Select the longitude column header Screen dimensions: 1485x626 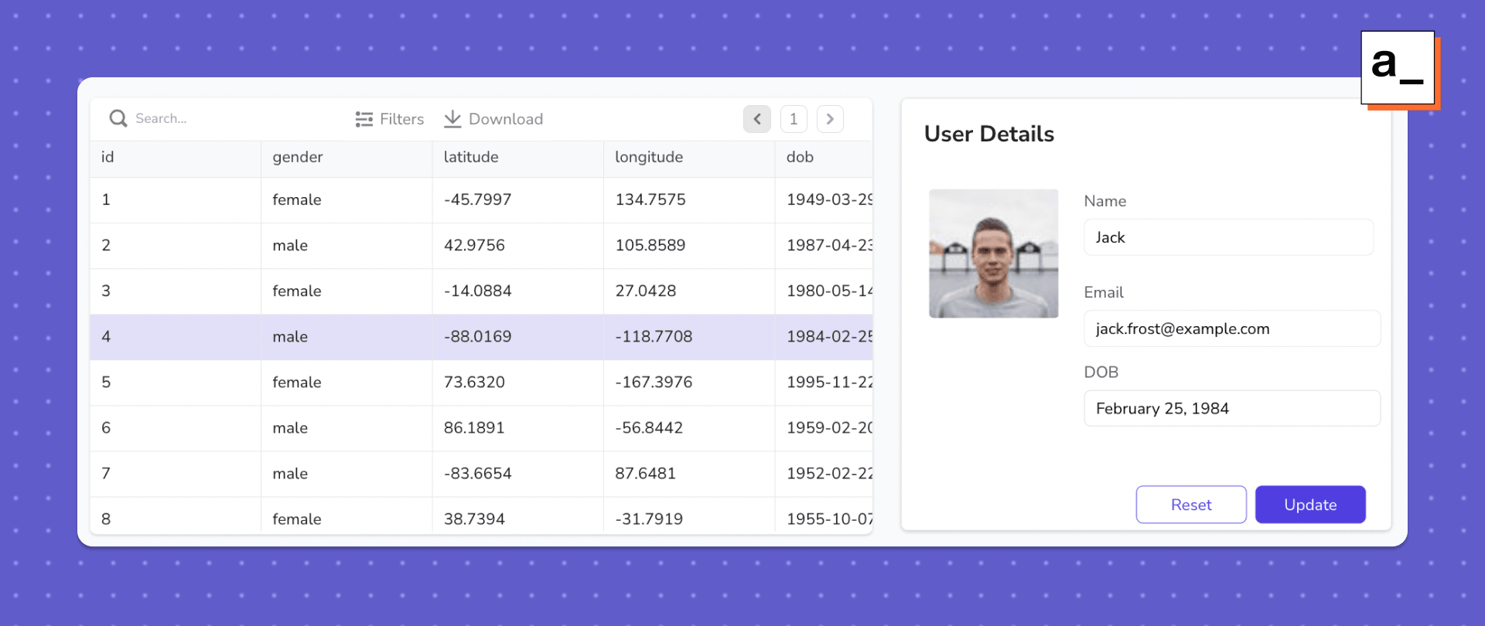coord(649,157)
